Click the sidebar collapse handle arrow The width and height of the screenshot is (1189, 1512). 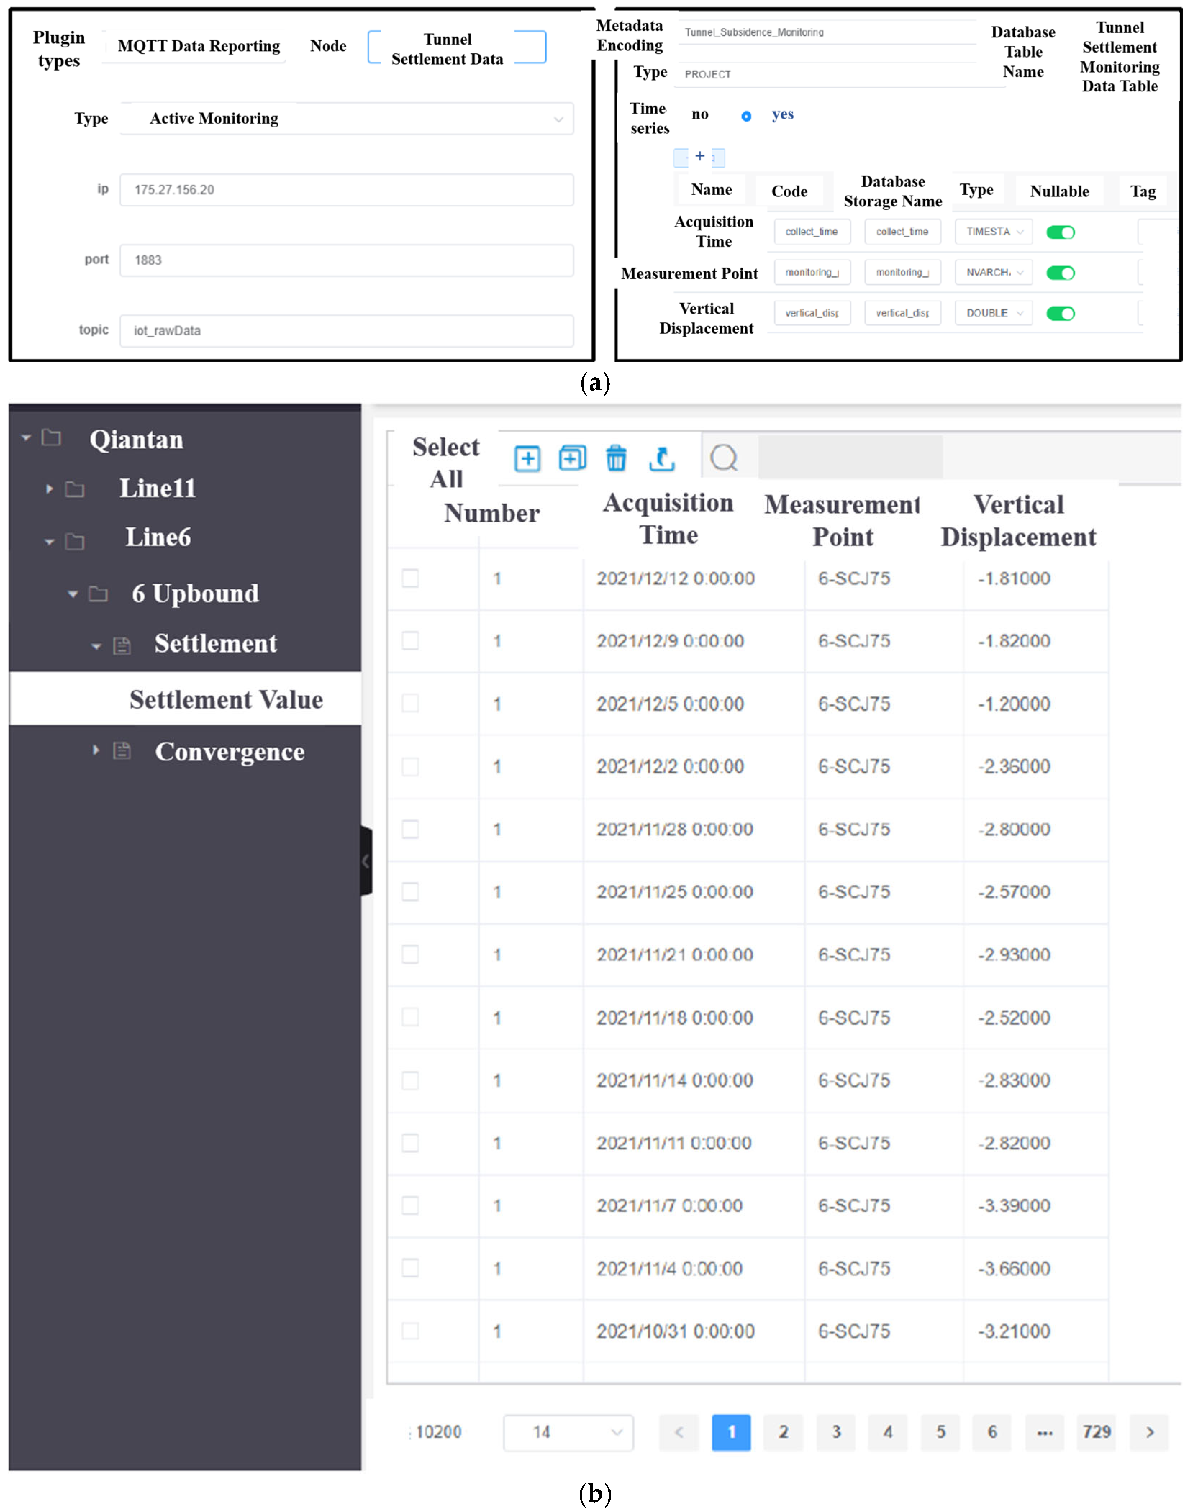(x=366, y=861)
